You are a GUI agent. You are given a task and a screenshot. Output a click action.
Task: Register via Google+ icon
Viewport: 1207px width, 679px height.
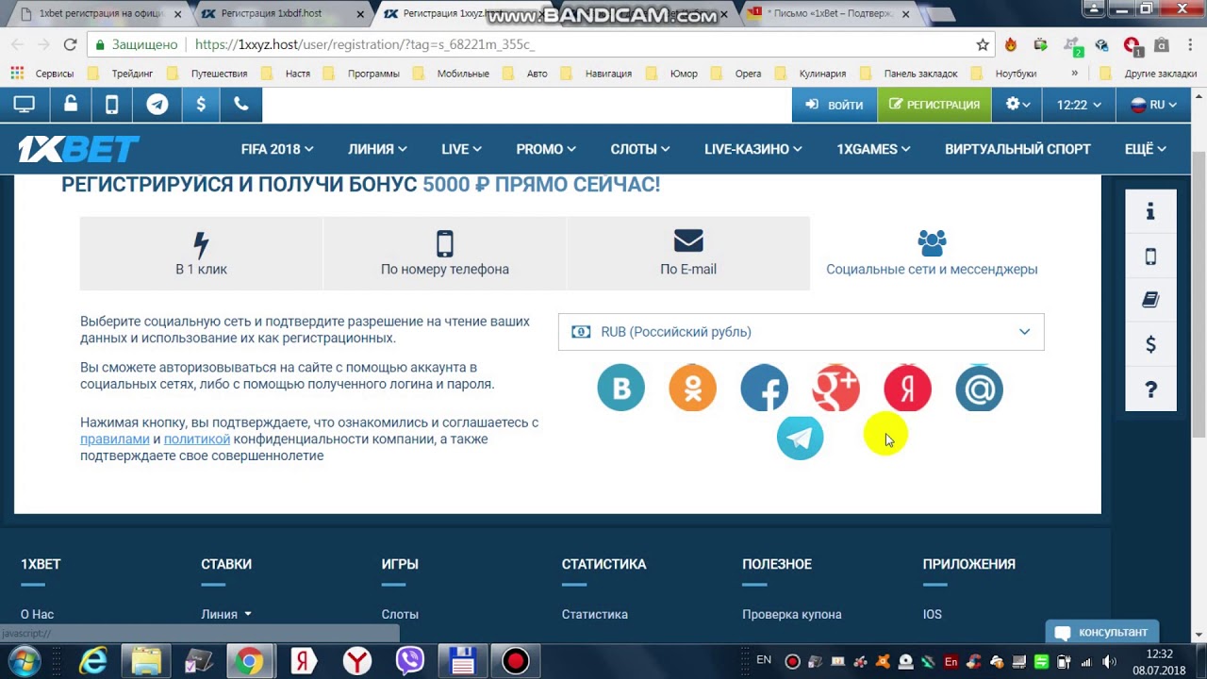[x=836, y=388]
